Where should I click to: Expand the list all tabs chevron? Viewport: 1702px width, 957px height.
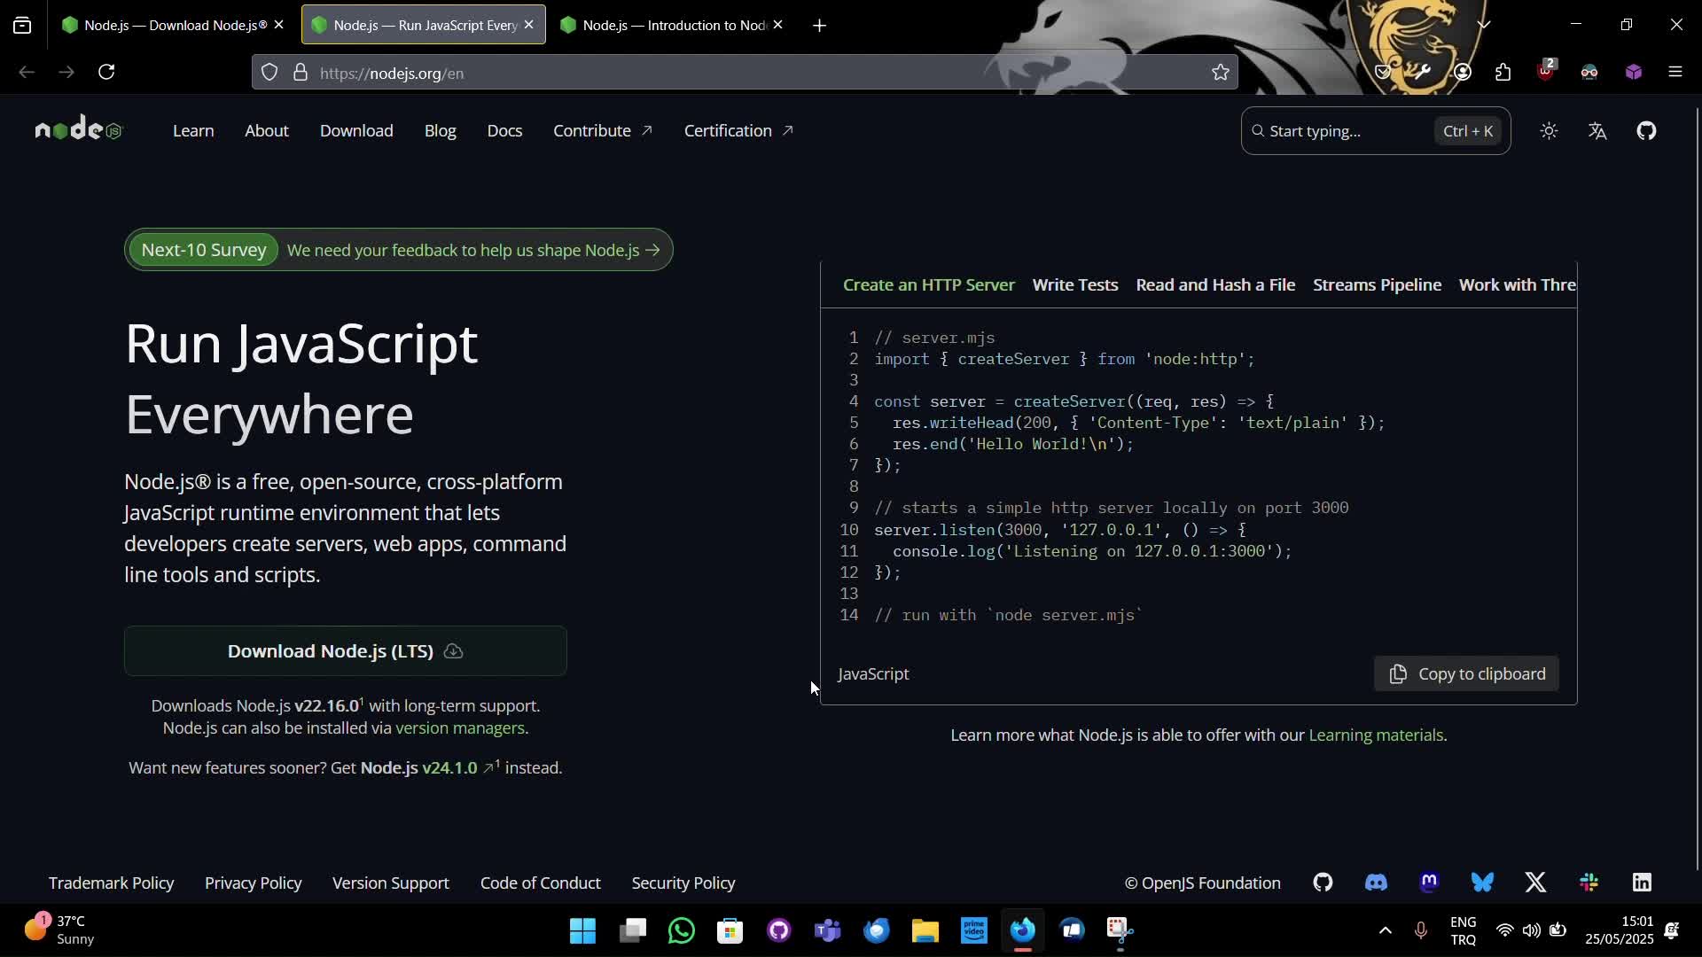coord(1484,25)
